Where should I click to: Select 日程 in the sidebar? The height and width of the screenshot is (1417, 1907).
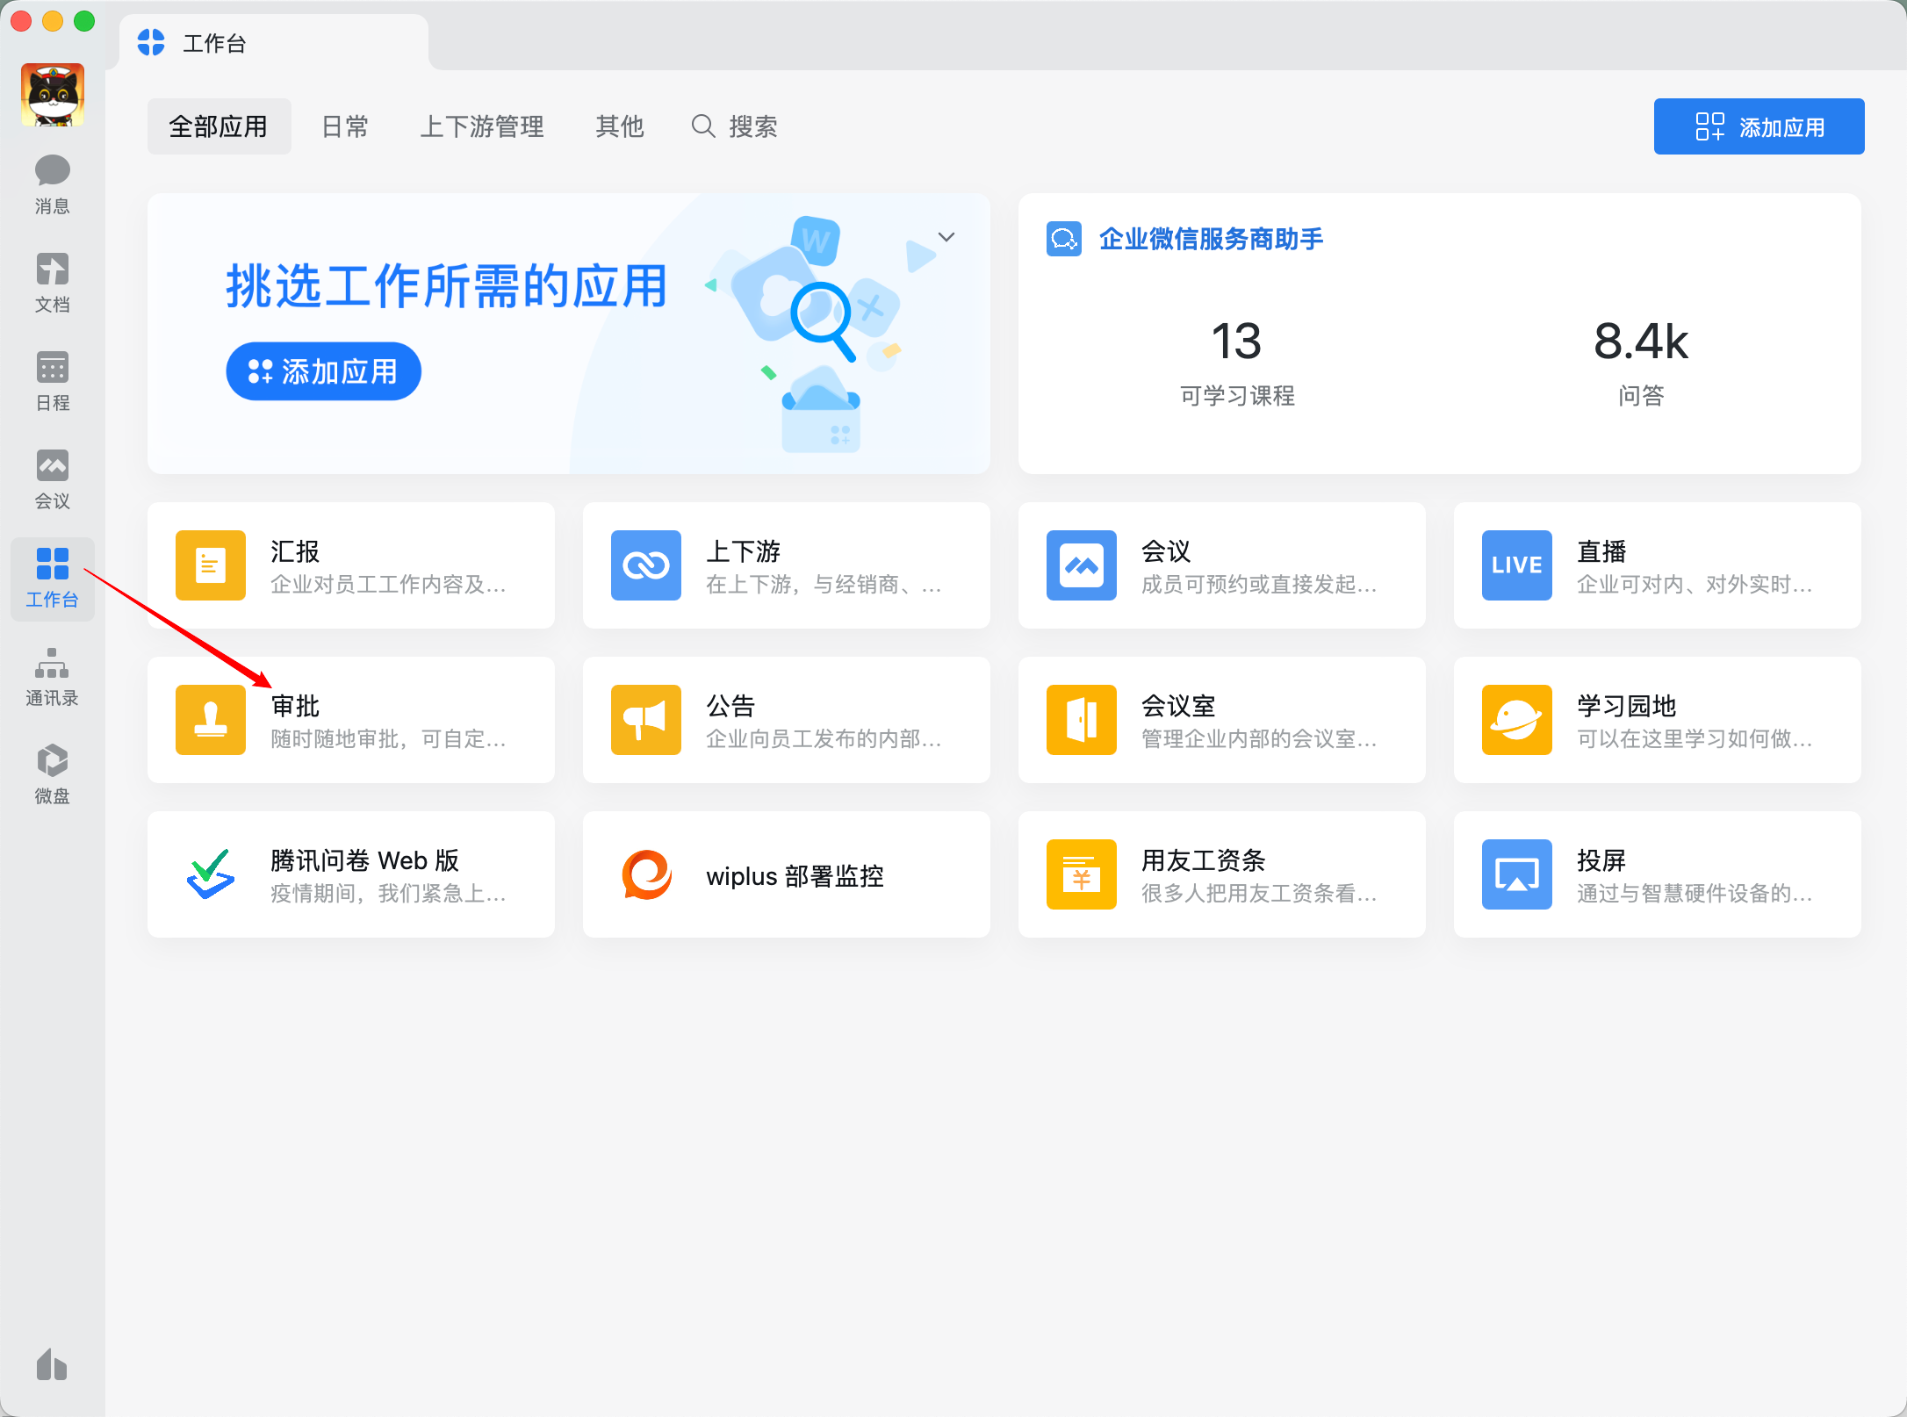(x=52, y=379)
